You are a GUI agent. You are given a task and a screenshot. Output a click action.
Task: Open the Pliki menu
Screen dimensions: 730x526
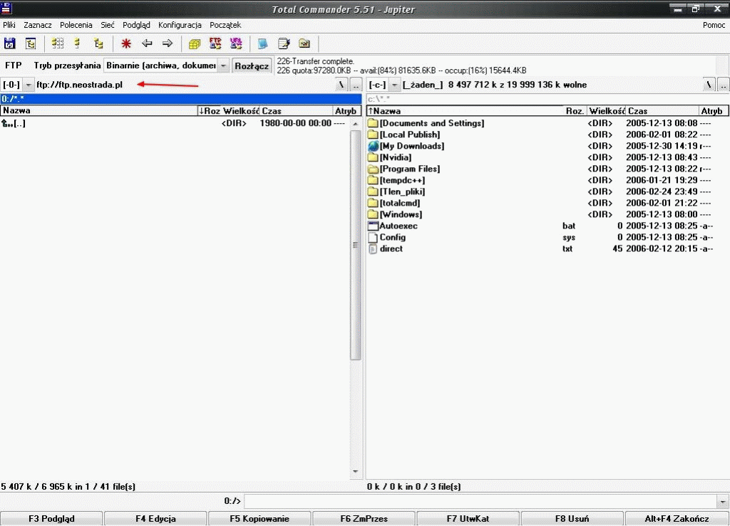9,25
